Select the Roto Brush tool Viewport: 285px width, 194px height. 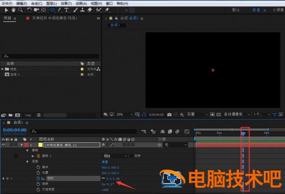click(98, 10)
